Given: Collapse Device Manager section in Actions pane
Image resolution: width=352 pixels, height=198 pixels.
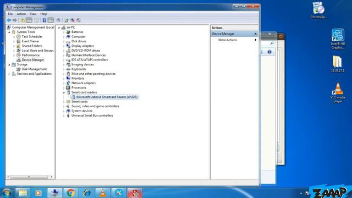Looking at the screenshot, I should point(255,34).
